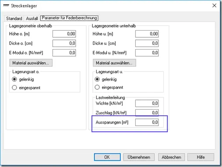Click the Höhe o. [m] input field
The width and height of the screenshot is (222, 167).
point(64,34)
